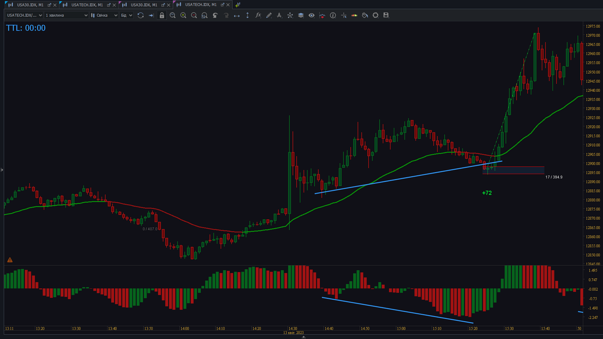Select the blue trendline on the histogram
The width and height of the screenshot is (603, 339).
[x=397, y=310]
